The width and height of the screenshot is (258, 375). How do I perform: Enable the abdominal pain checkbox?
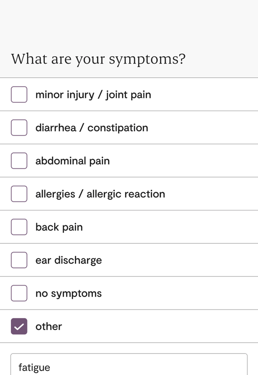coord(19,161)
